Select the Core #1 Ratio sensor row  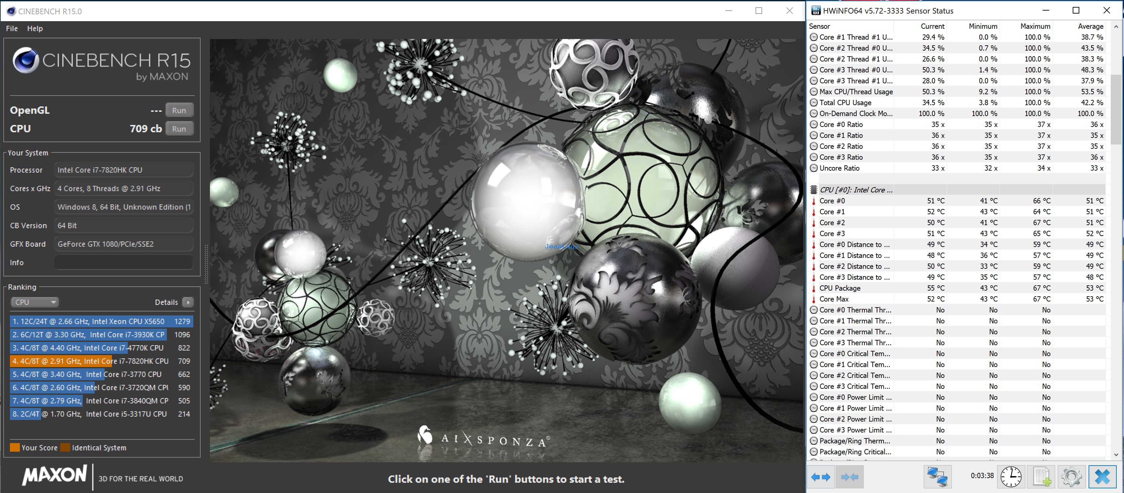(x=957, y=135)
